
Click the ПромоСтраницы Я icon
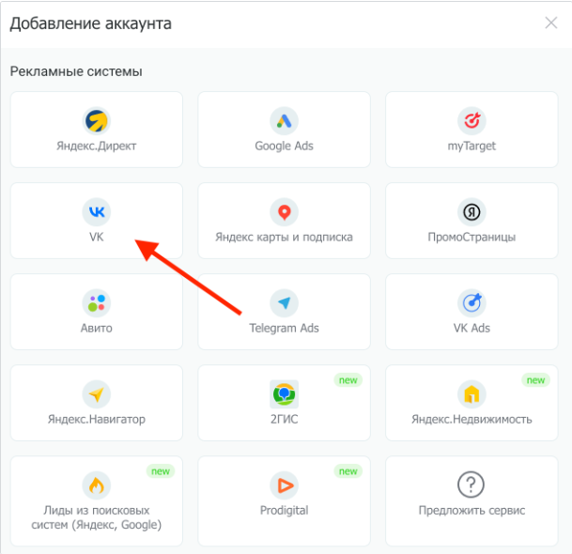[x=472, y=212]
